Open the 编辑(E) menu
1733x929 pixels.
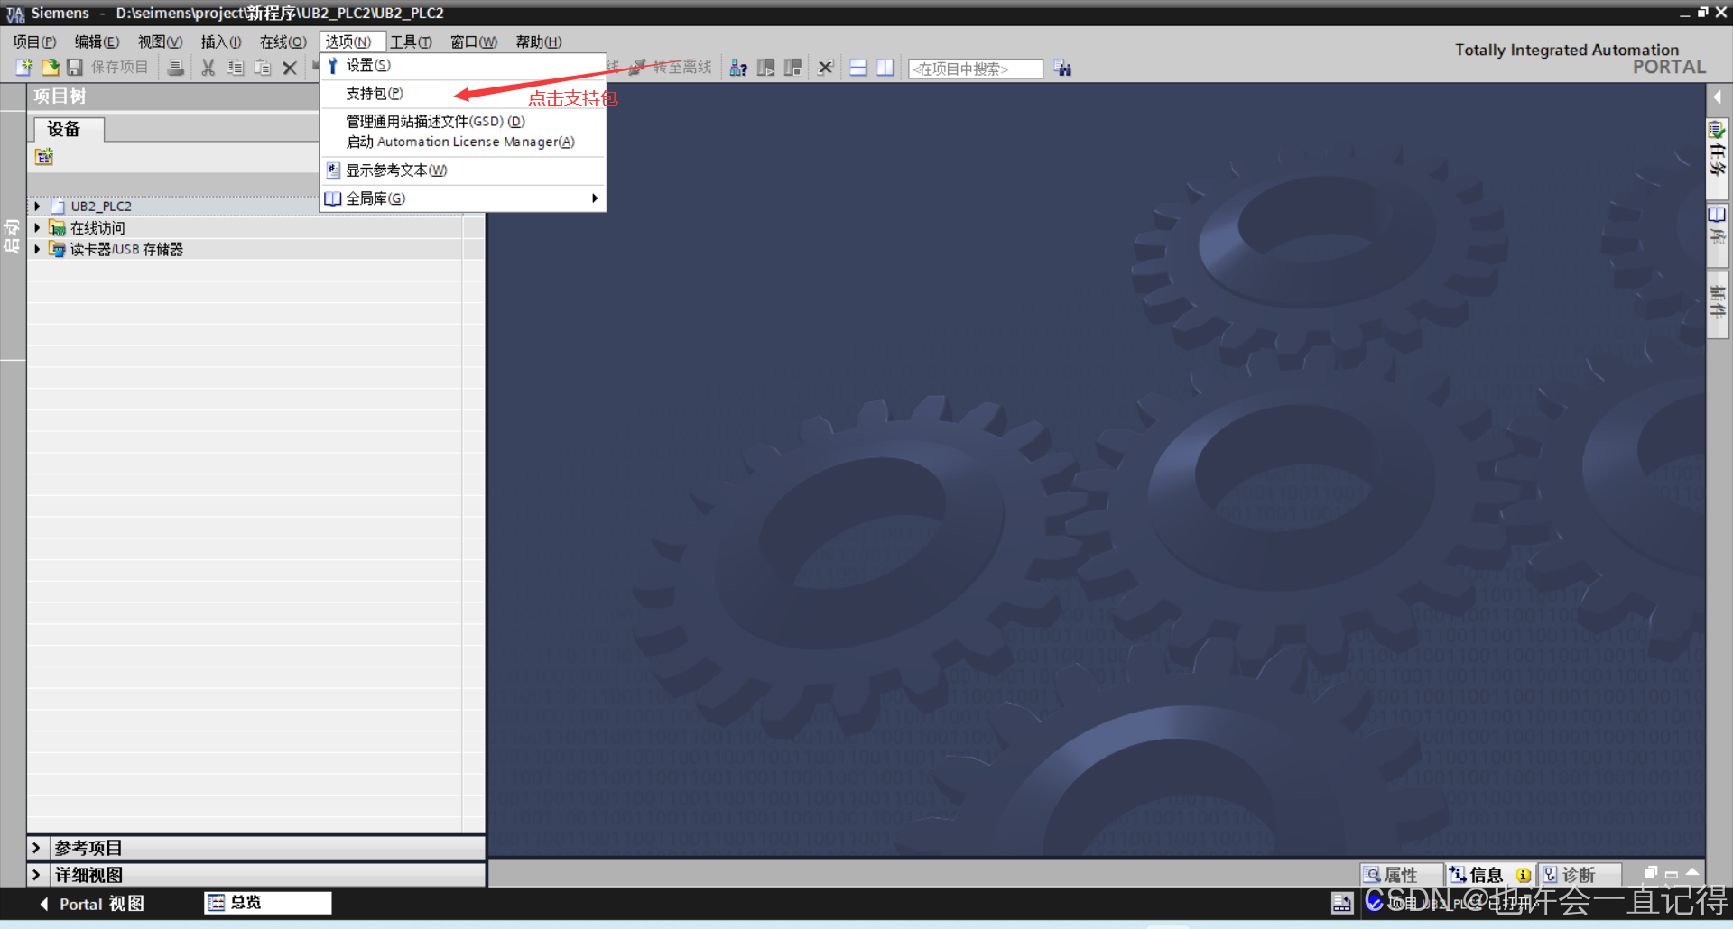click(x=97, y=41)
